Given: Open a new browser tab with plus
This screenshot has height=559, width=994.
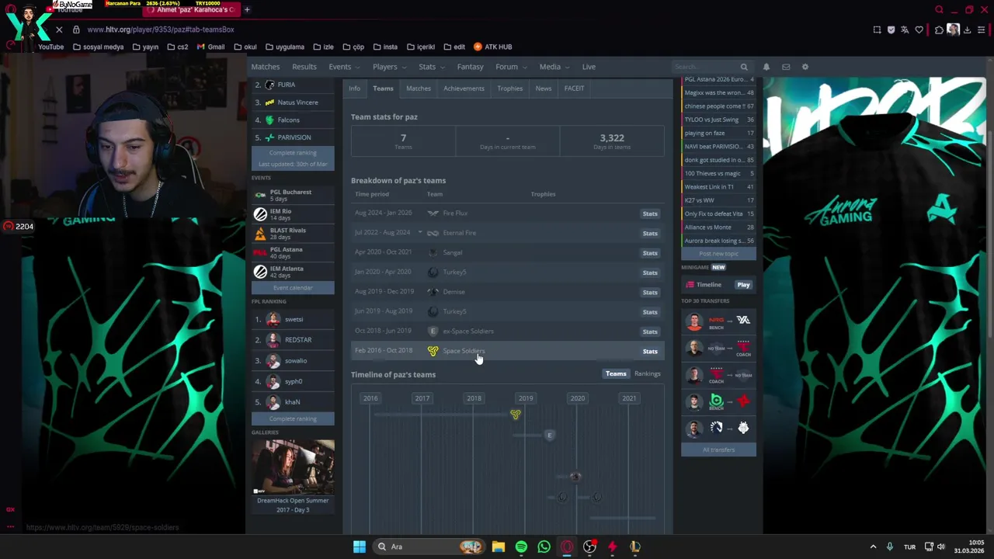Looking at the screenshot, I should point(247,9).
